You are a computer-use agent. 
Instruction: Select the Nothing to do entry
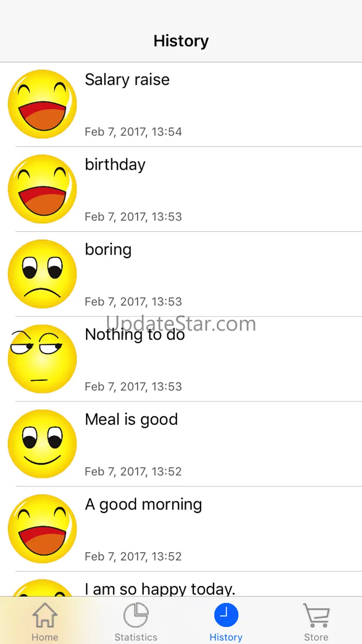[x=135, y=334]
